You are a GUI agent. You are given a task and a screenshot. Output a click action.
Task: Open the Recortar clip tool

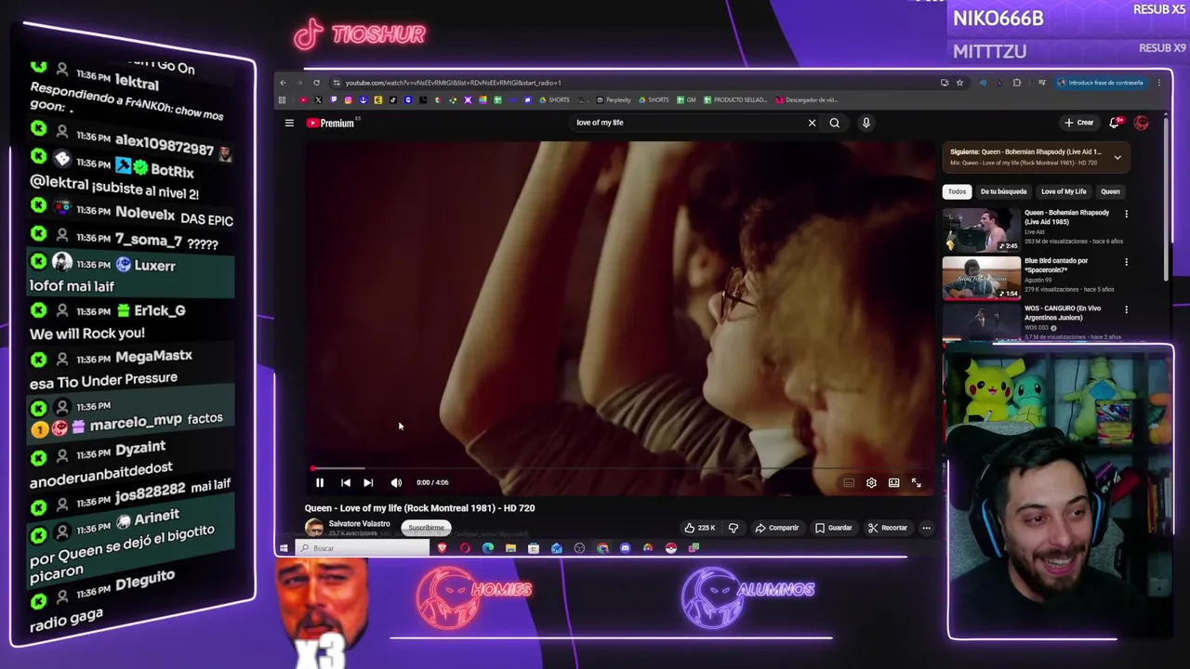(x=888, y=528)
